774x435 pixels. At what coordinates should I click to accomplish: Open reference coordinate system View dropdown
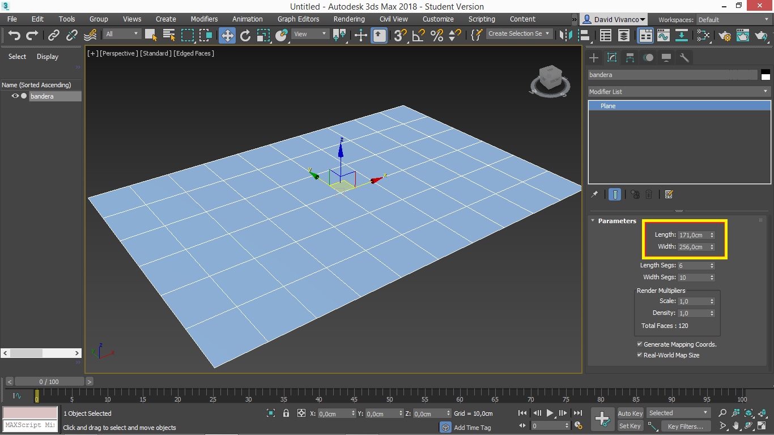[x=309, y=34]
